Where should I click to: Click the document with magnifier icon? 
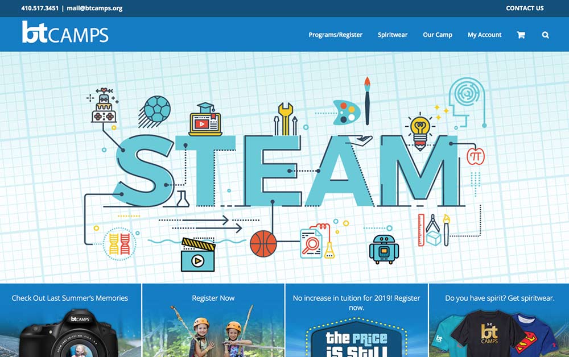(x=311, y=243)
